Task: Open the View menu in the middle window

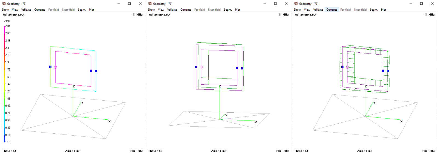Action: (x=161, y=10)
